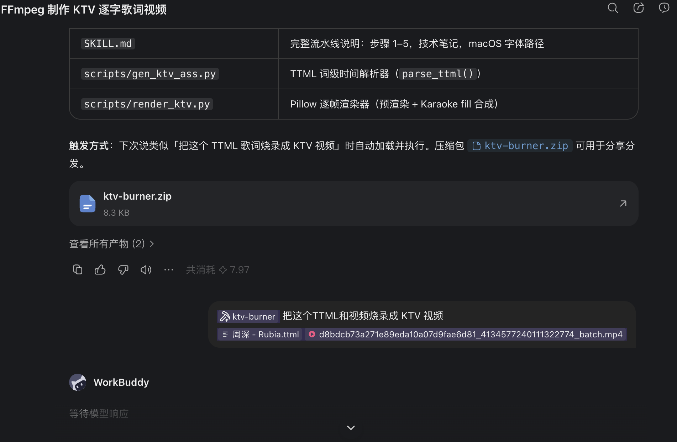Screen dimensions: 677x442
Task: Open the search icon in header
Action: click(613, 8)
